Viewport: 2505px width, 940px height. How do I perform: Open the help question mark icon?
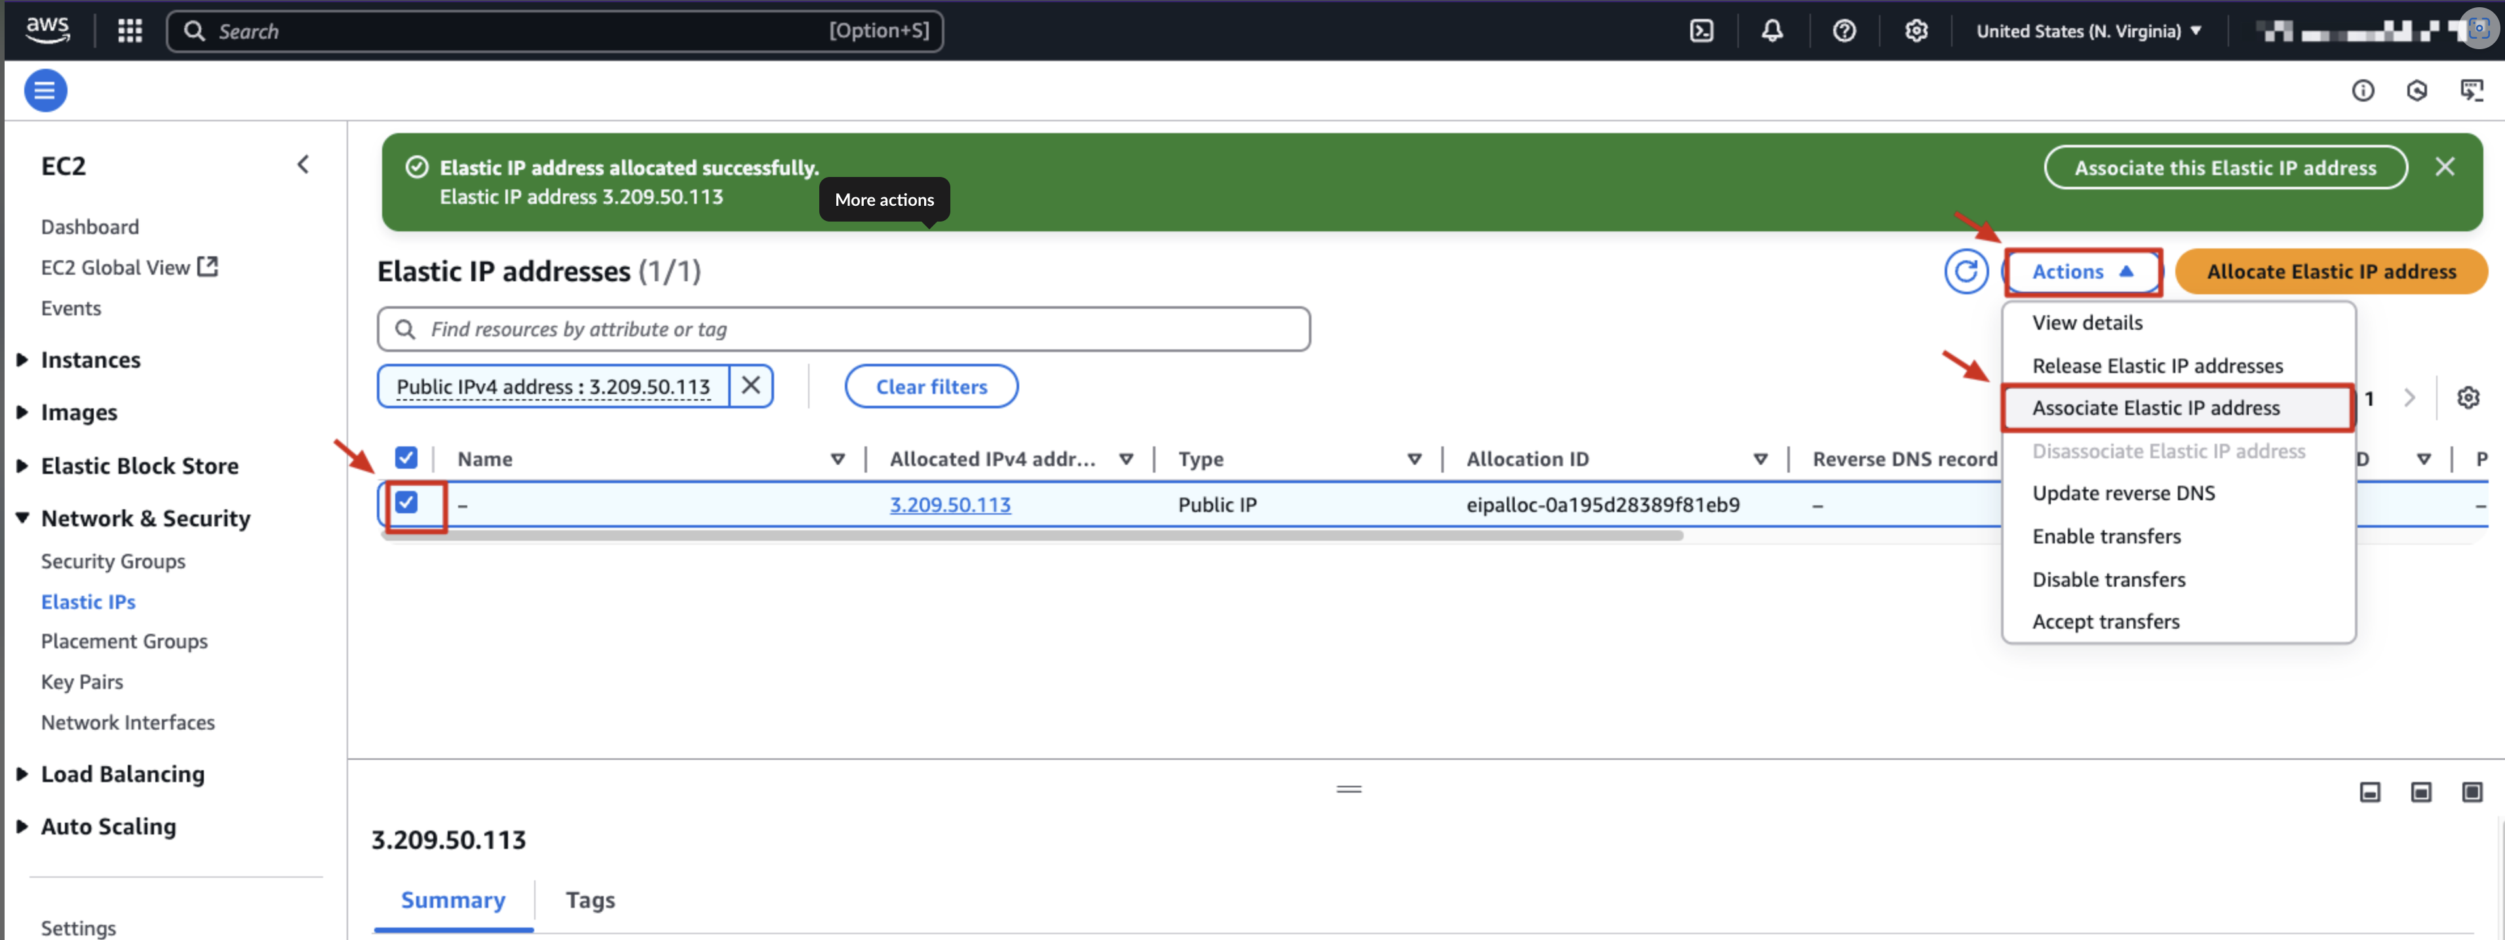pyautogui.click(x=1844, y=31)
